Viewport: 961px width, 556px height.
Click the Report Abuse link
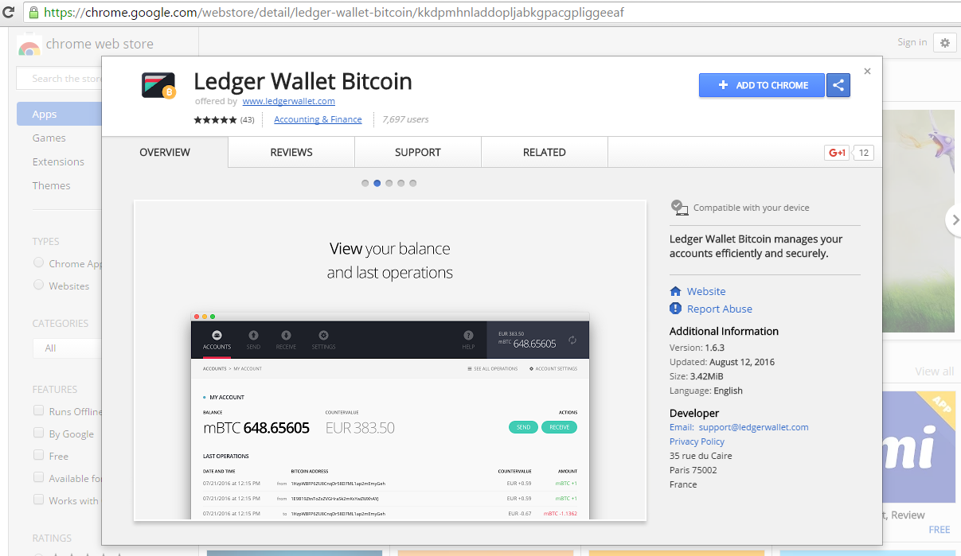(720, 309)
